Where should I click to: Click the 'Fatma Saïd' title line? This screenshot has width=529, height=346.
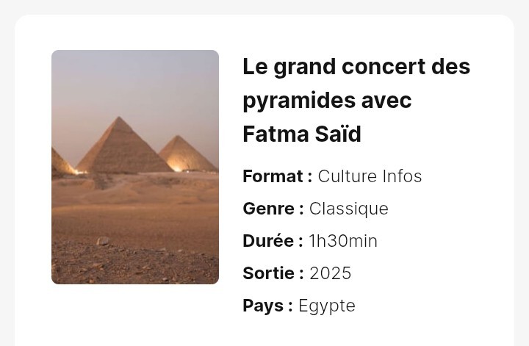[302, 134]
